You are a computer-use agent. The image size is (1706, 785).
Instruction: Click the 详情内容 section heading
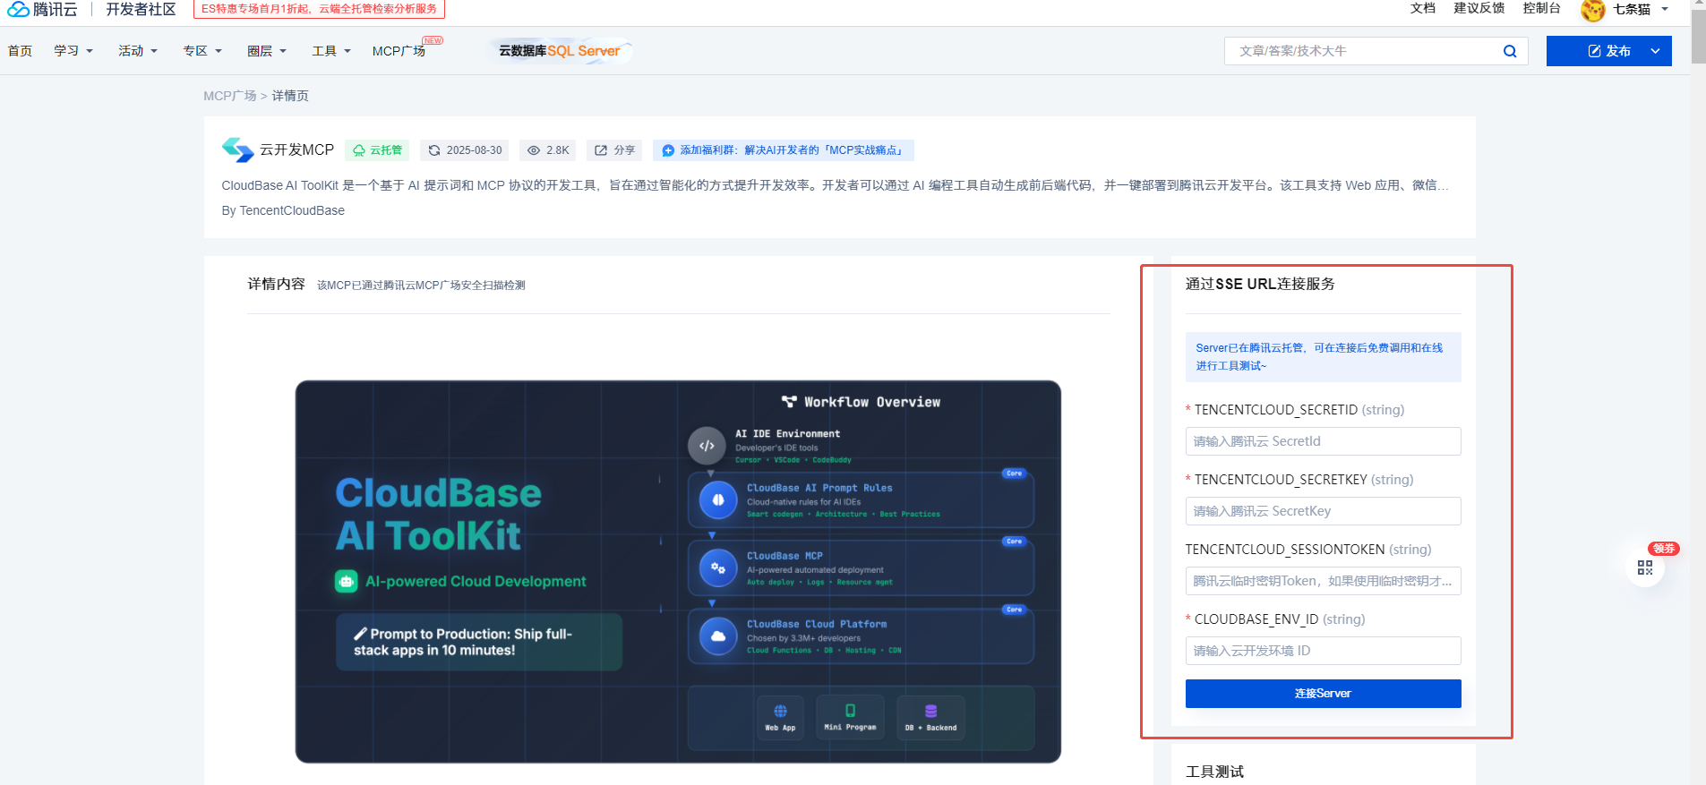(x=276, y=284)
